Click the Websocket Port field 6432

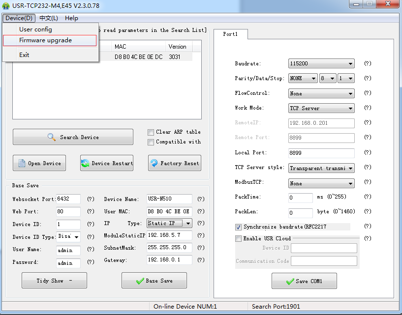[68, 199]
